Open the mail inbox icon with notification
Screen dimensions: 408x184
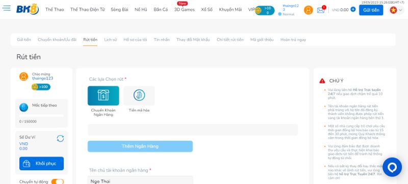(x=321, y=10)
